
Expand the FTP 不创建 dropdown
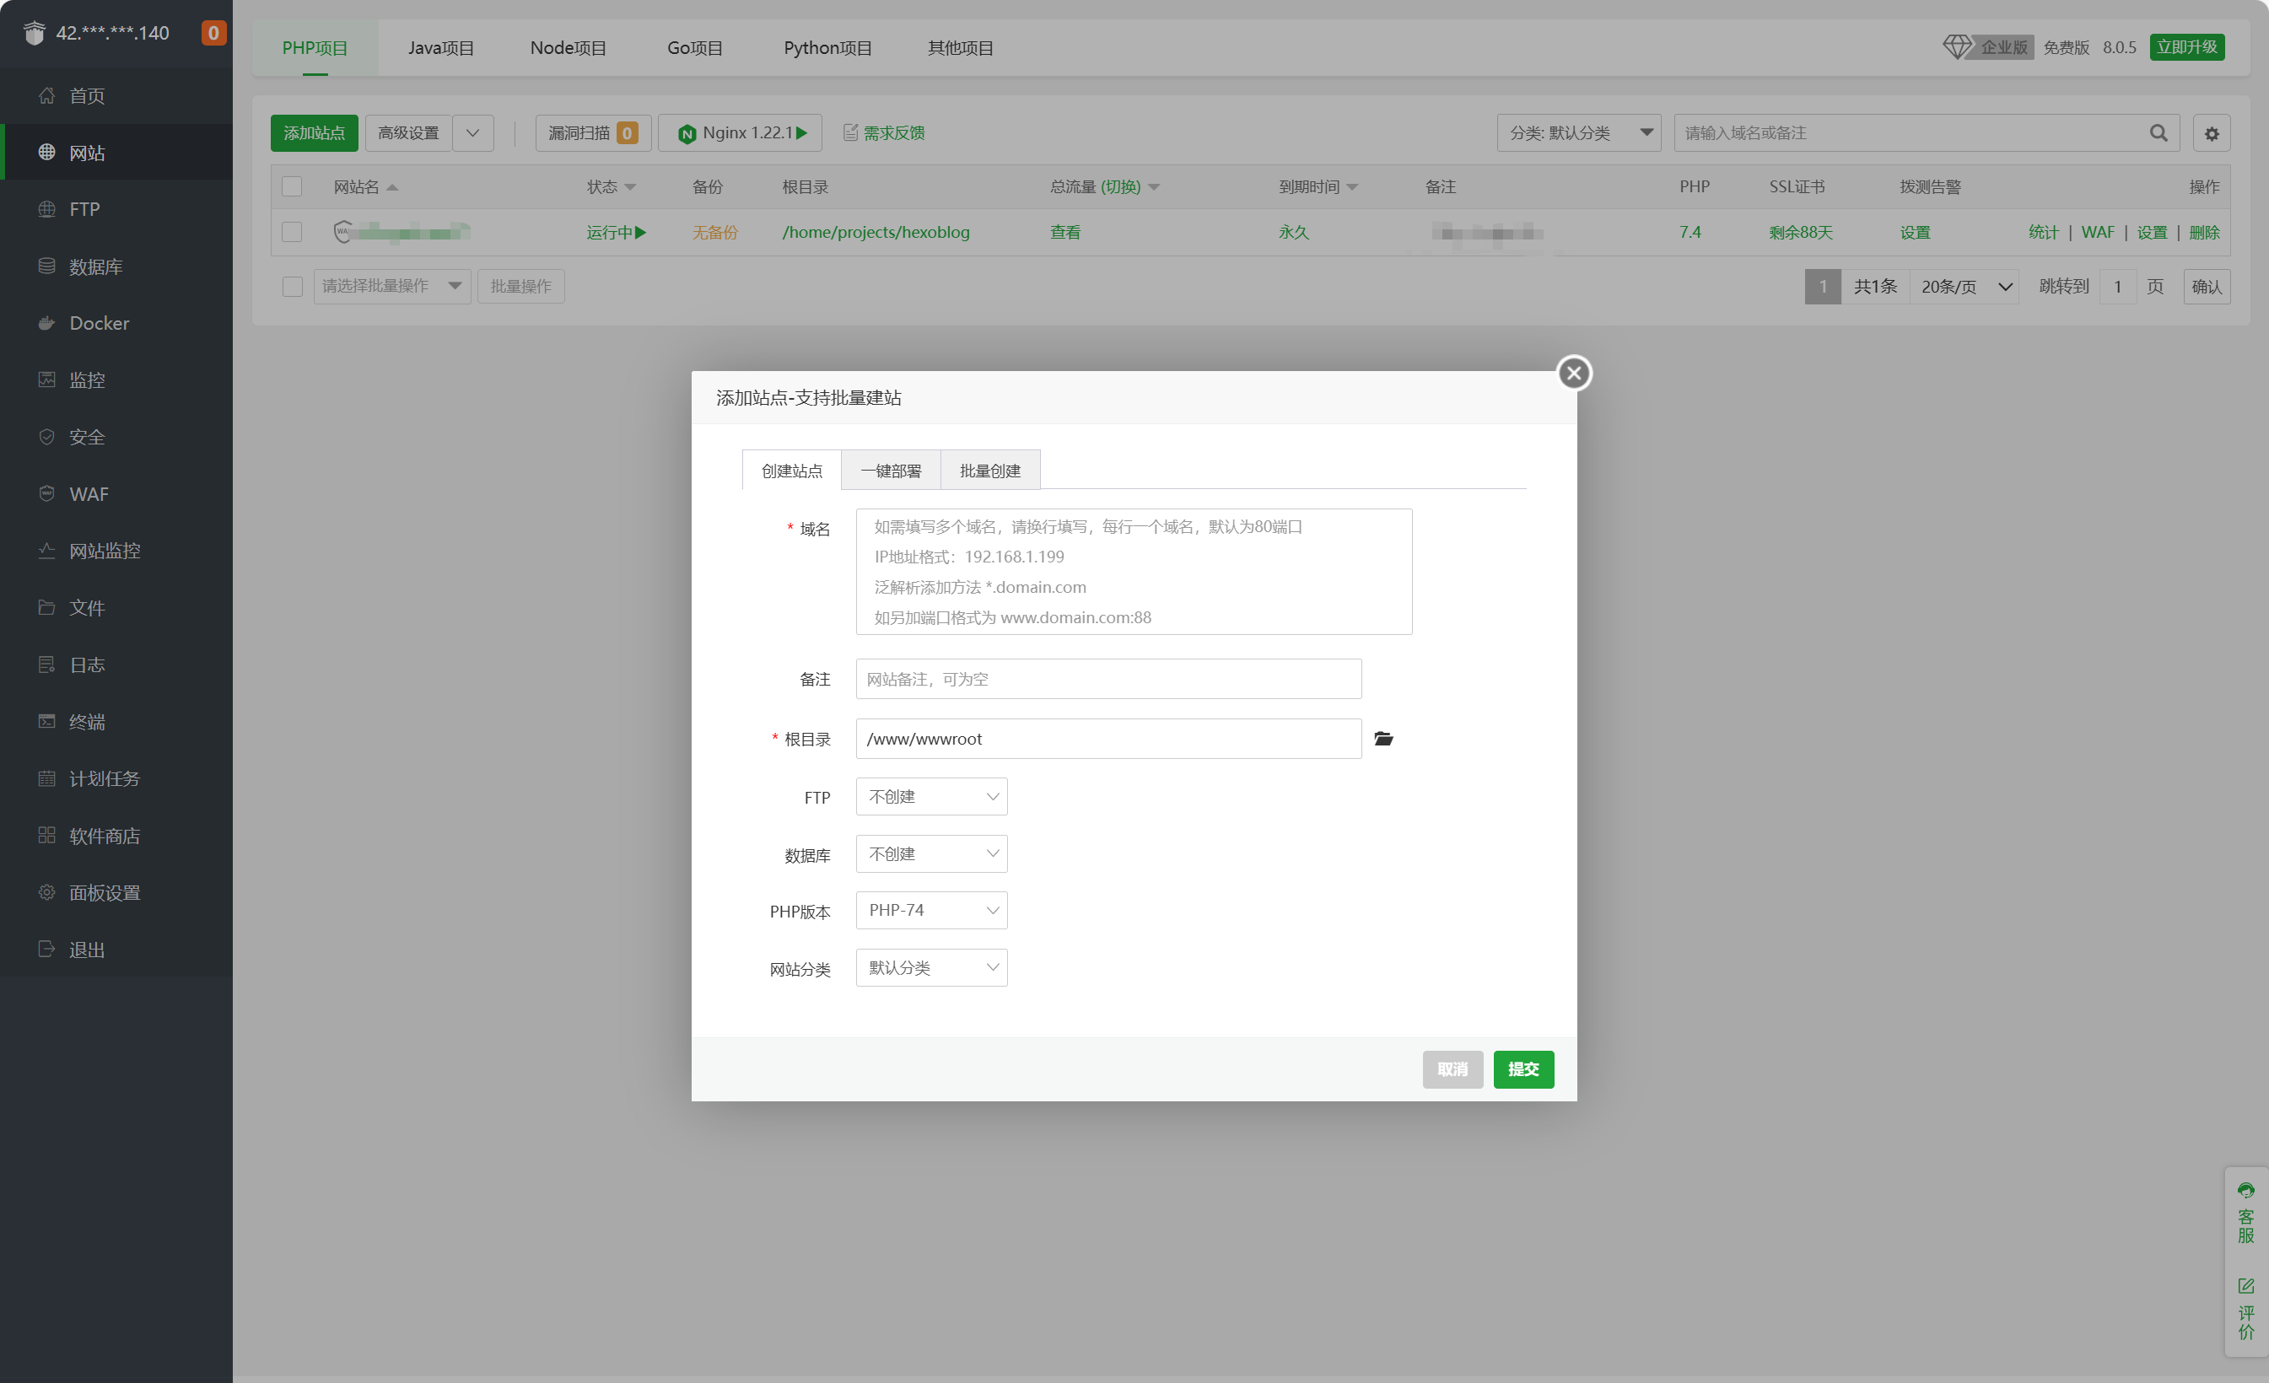point(931,796)
